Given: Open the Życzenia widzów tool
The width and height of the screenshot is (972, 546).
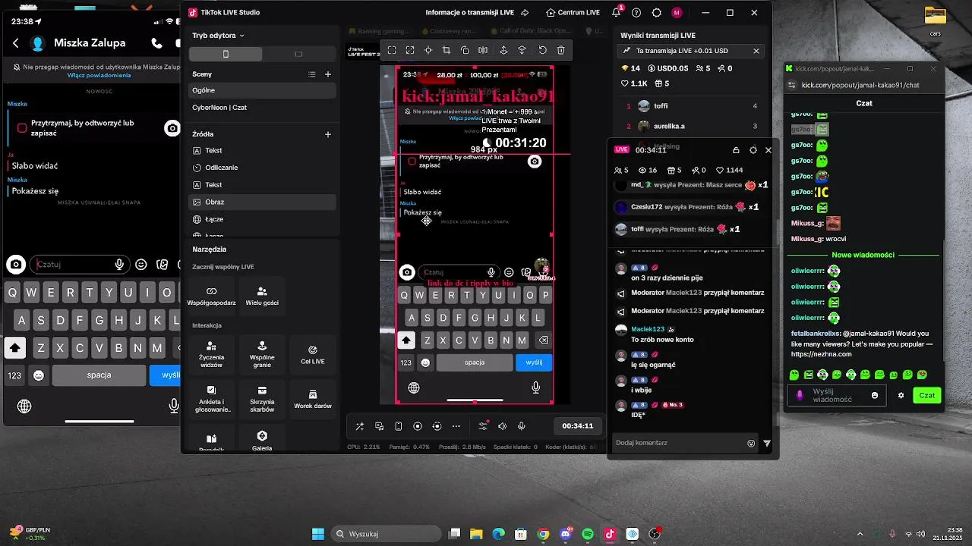Looking at the screenshot, I should click(211, 354).
